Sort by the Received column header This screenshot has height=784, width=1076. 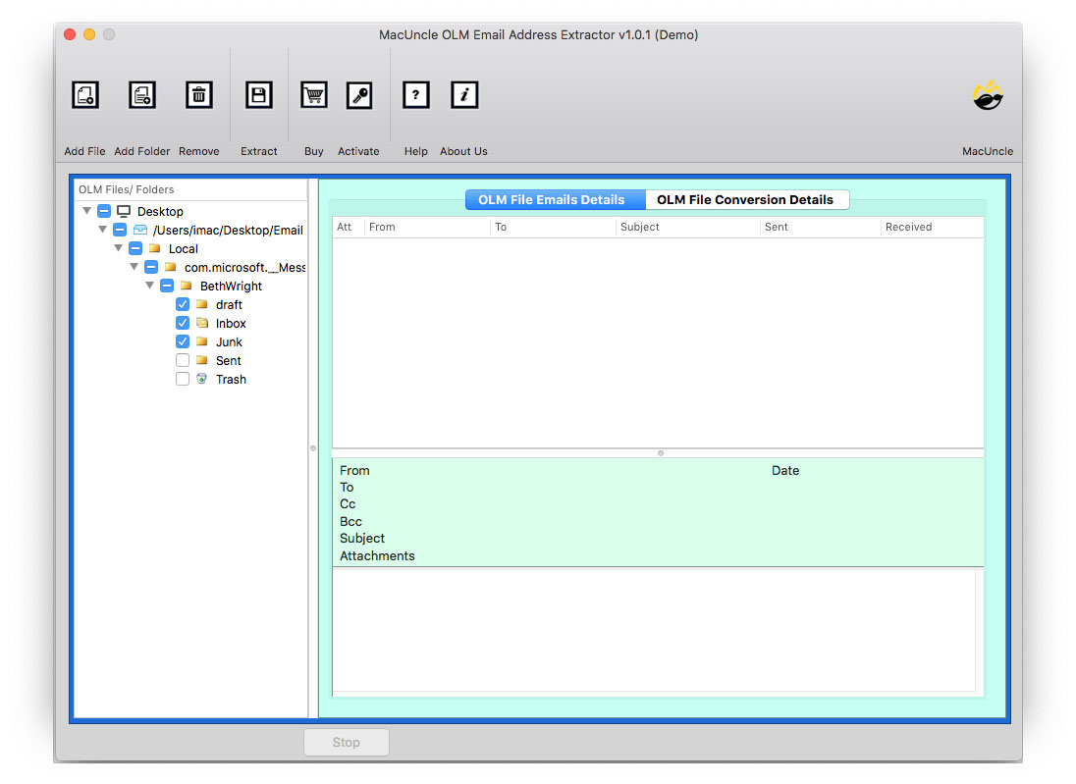(x=932, y=227)
